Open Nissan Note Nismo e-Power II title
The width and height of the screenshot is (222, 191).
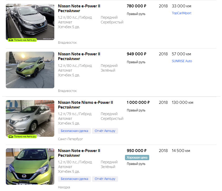pos(85,105)
